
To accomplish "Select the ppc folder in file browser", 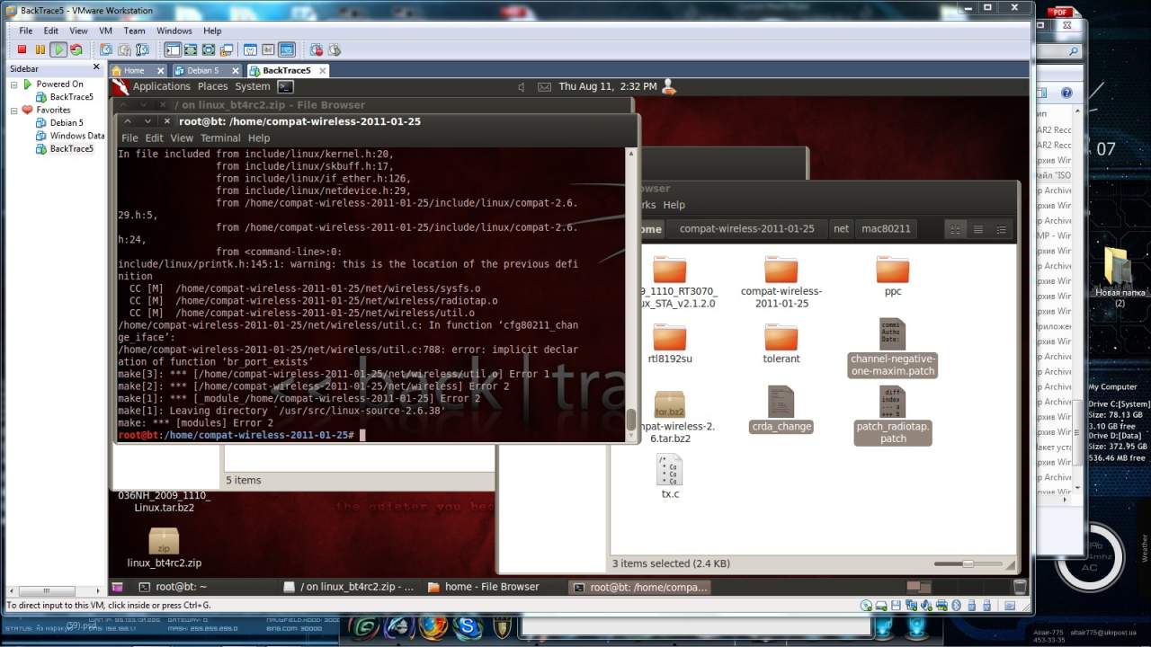I will pyautogui.click(x=892, y=276).
